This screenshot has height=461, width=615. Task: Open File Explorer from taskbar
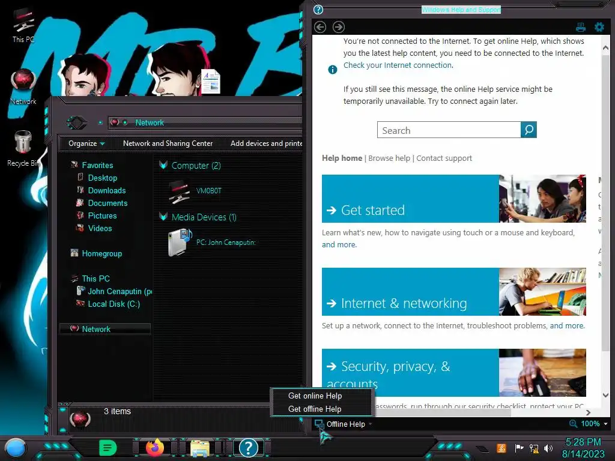tap(200, 448)
